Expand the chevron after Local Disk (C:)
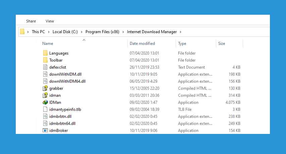The image size is (286, 154). 81,32
